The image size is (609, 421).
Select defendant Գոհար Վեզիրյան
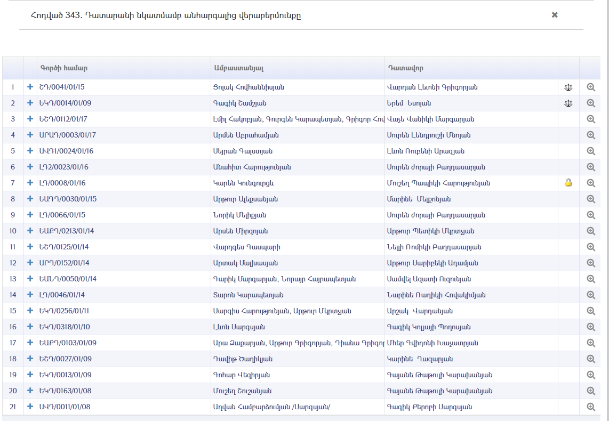click(x=241, y=375)
